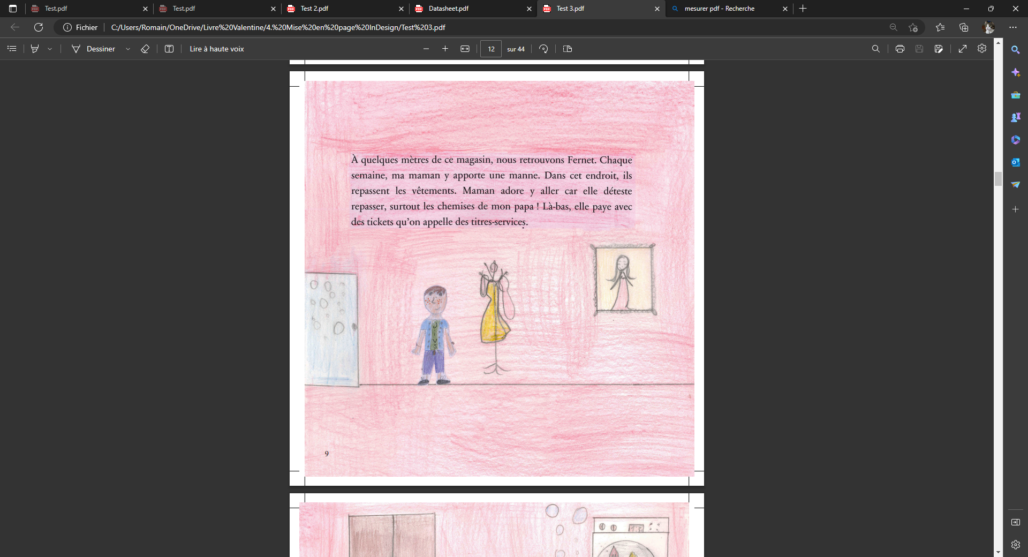Click the add text tool icon
This screenshot has height=557, width=1028.
(x=169, y=49)
